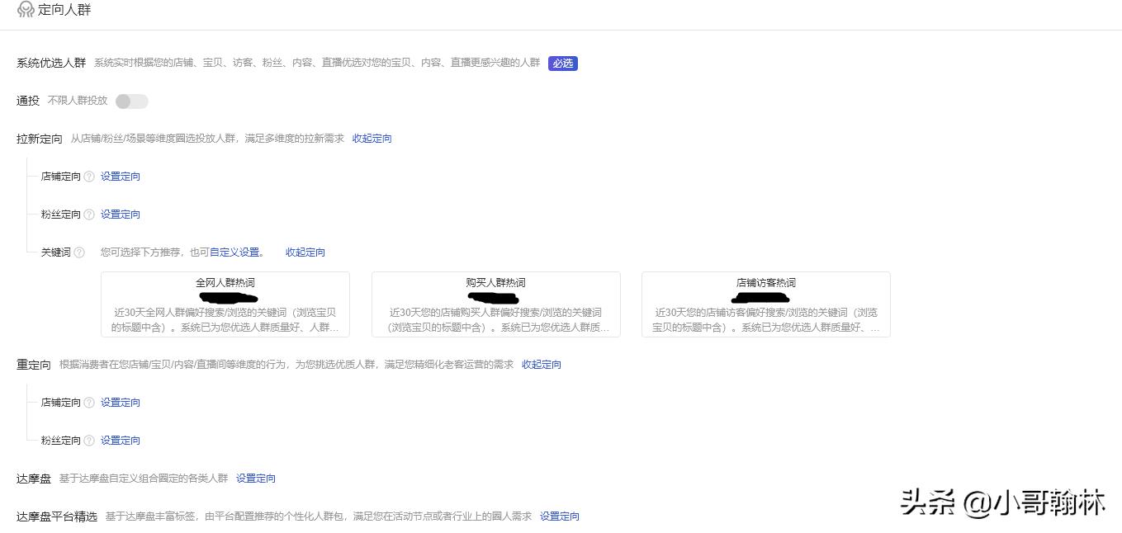Click help icon next to 关键词

(x=79, y=252)
